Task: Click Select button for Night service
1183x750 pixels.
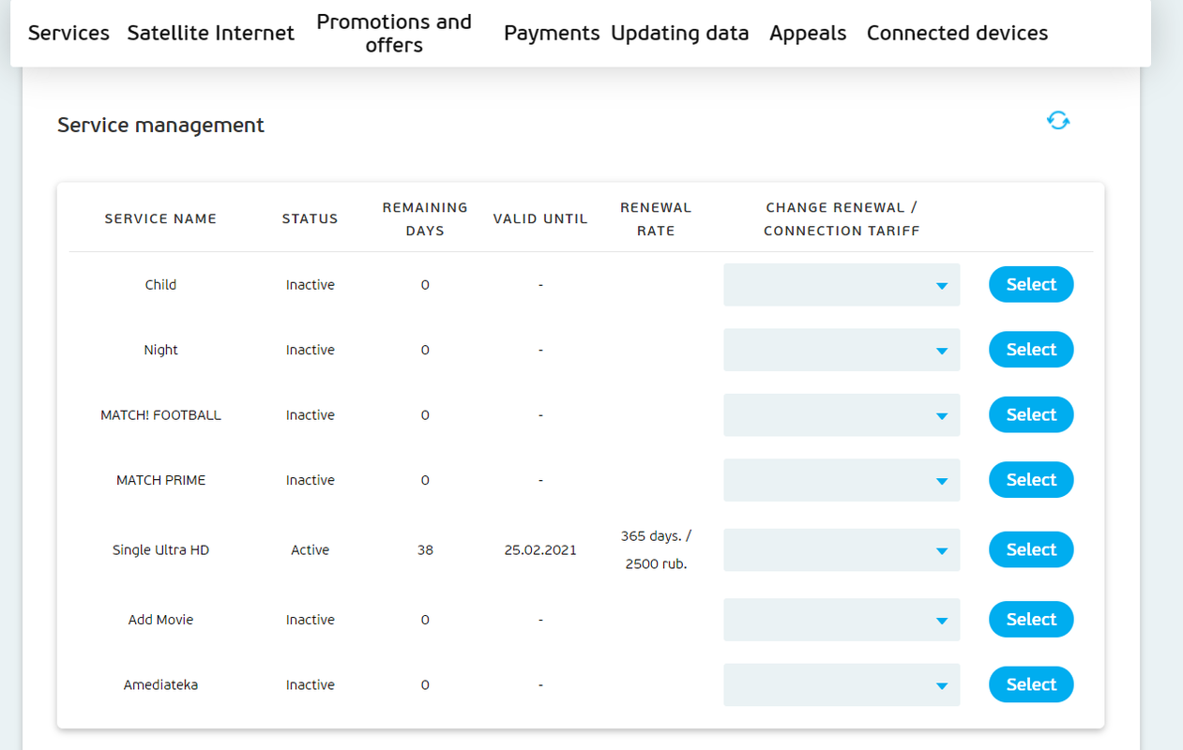Action: click(x=1031, y=350)
